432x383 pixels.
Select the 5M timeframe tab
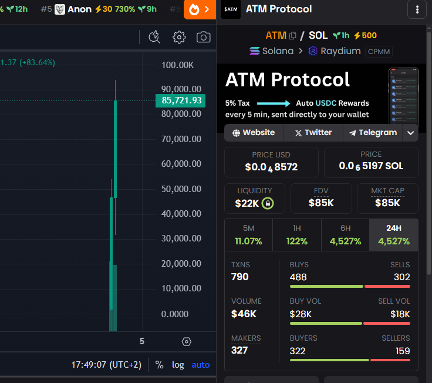(x=248, y=235)
